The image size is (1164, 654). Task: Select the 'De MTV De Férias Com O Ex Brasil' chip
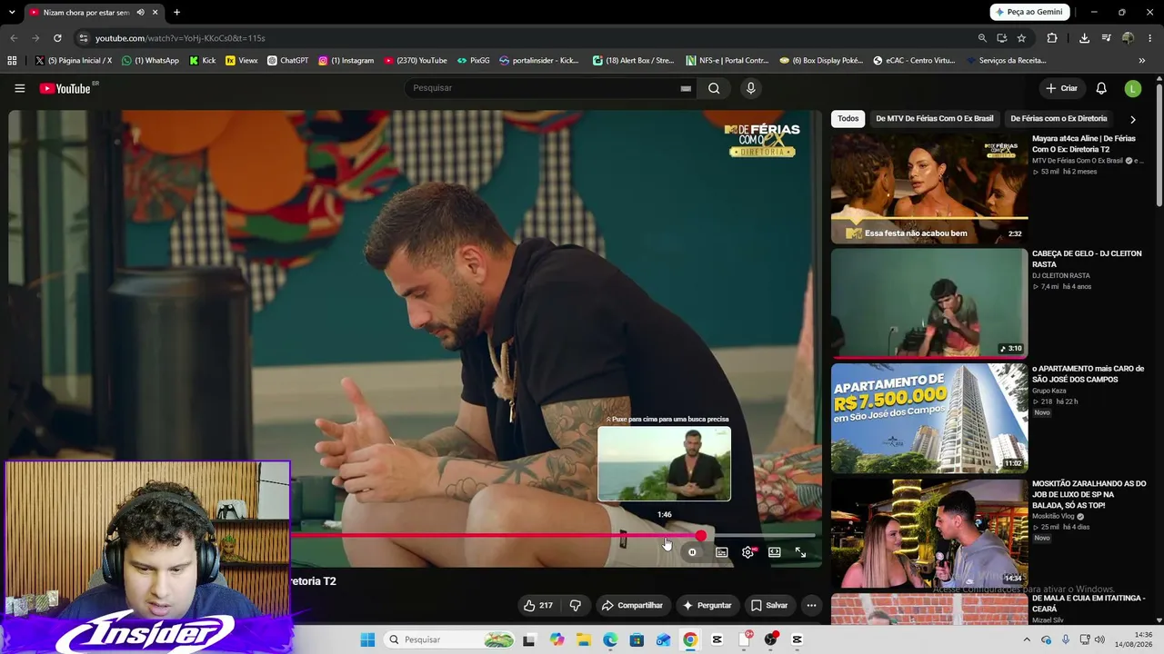(x=935, y=119)
